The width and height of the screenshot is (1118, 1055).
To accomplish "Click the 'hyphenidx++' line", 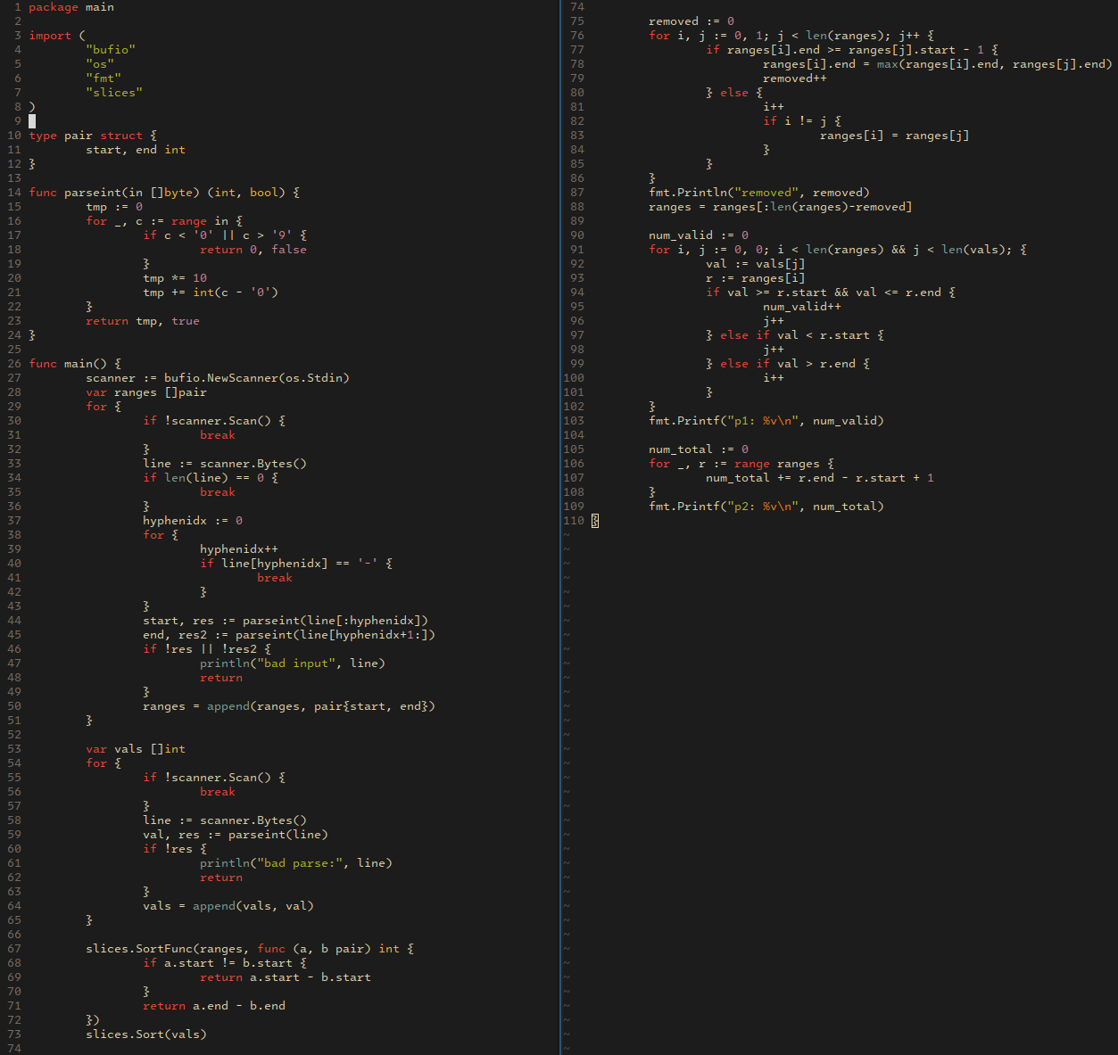I will coord(239,549).
